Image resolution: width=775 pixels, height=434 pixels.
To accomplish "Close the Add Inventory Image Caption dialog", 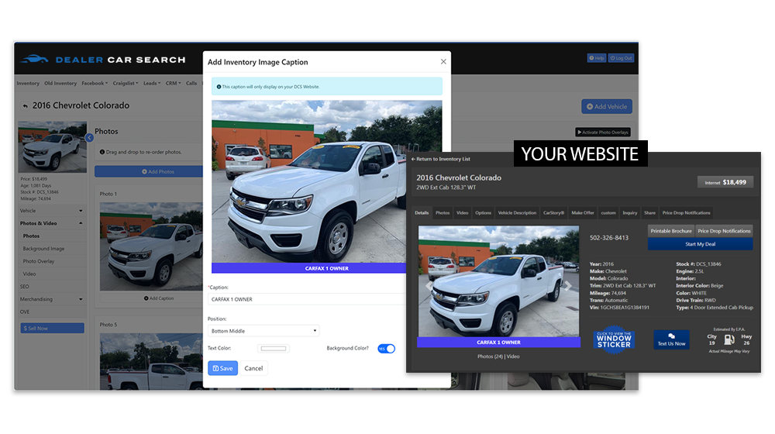I will pos(443,62).
